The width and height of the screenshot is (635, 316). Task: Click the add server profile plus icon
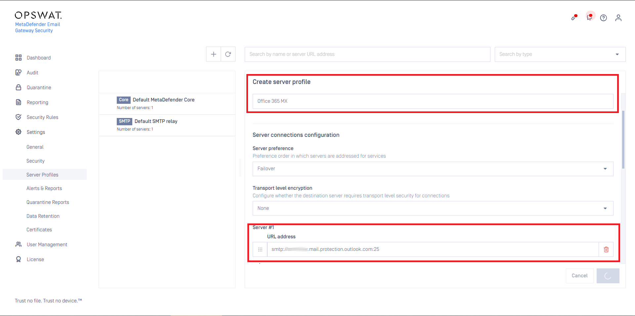[214, 54]
